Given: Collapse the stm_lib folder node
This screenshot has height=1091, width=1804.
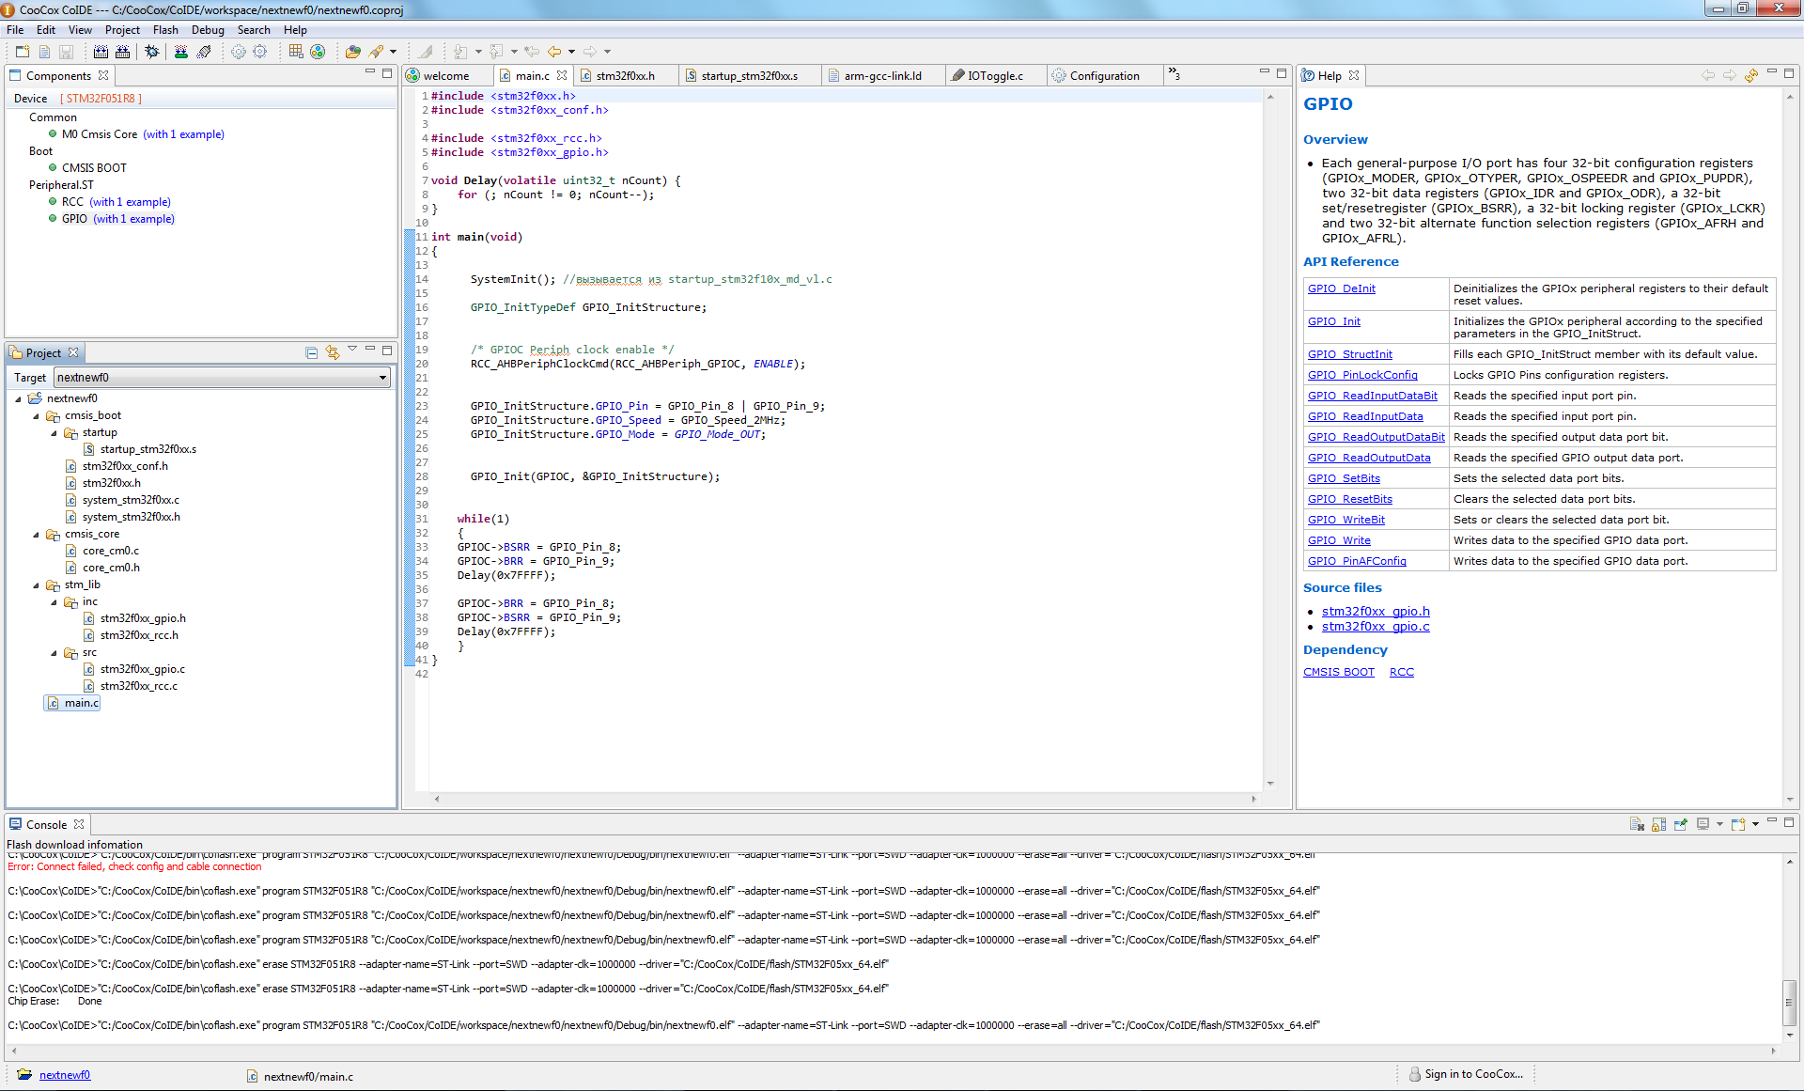Looking at the screenshot, I should pyautogui.click(x=37, y=584).
